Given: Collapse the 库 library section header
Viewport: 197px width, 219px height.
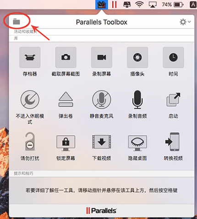Looking at the screenshot, I should (x=102, y=38).
